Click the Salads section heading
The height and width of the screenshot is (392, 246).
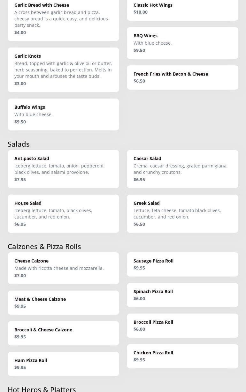tap(19, 144)
